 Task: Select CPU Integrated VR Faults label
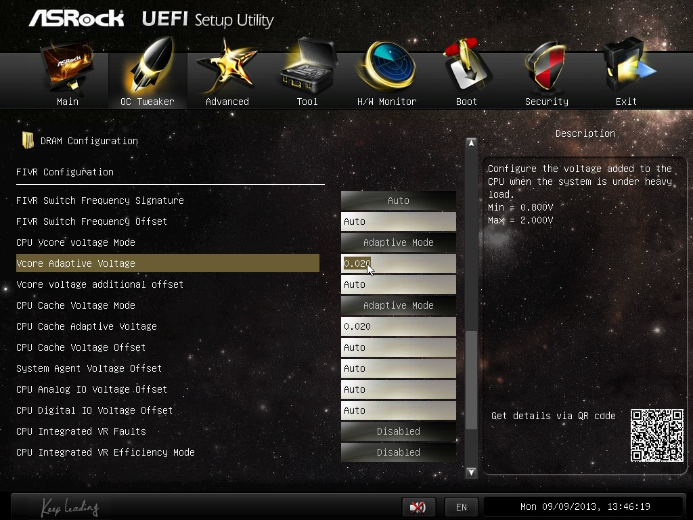(x=81, y=431)
